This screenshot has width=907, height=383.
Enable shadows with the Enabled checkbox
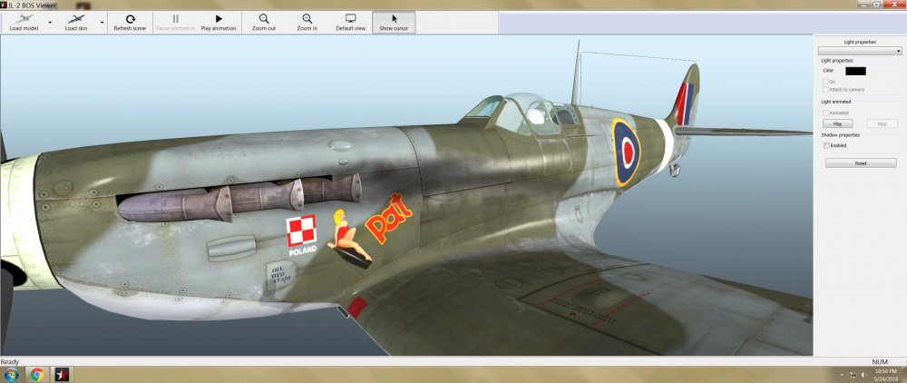coord(826,146)
